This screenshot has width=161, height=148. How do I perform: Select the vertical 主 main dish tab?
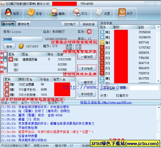click(x=5, y=57)
